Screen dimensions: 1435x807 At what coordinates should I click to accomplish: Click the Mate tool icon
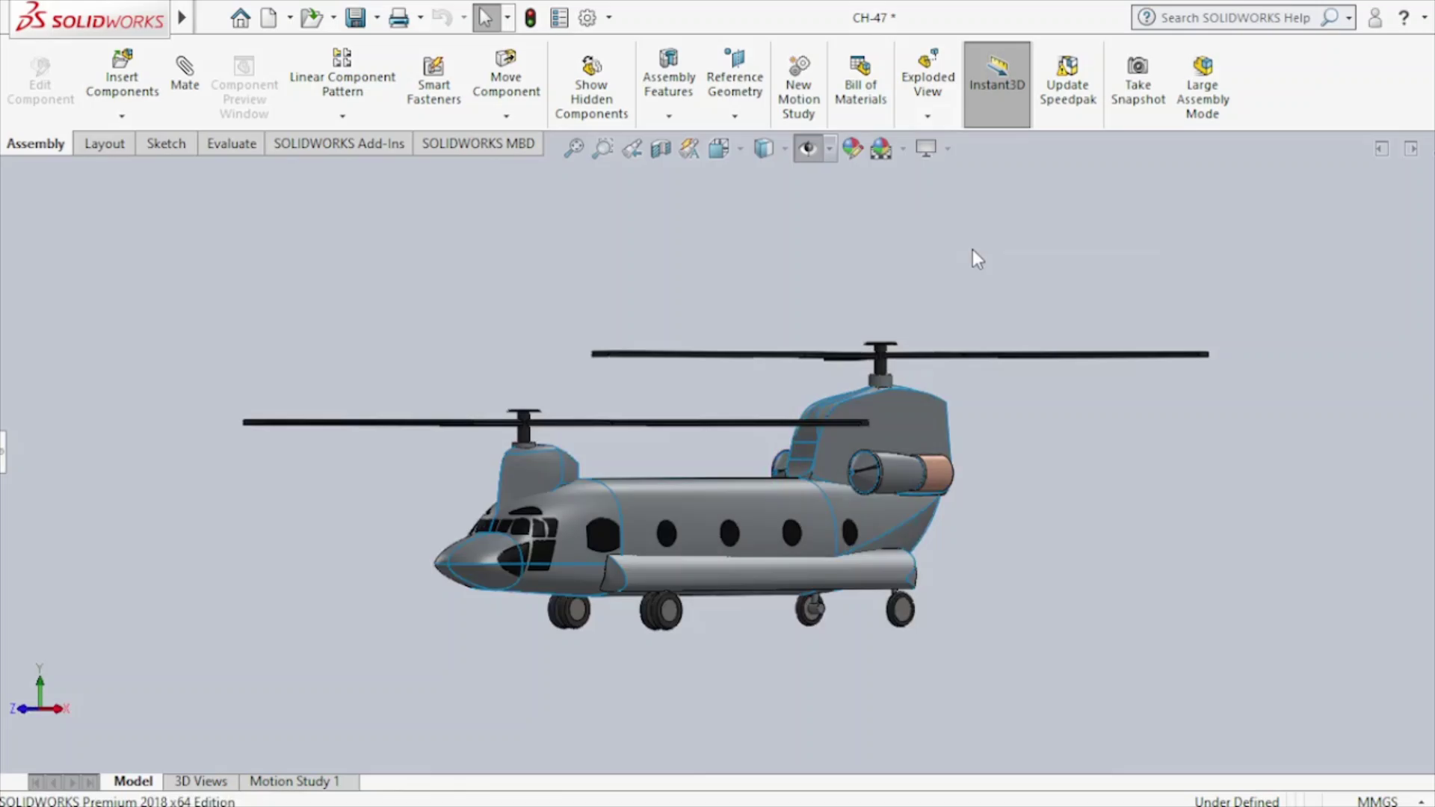click(x=184, y=67)
